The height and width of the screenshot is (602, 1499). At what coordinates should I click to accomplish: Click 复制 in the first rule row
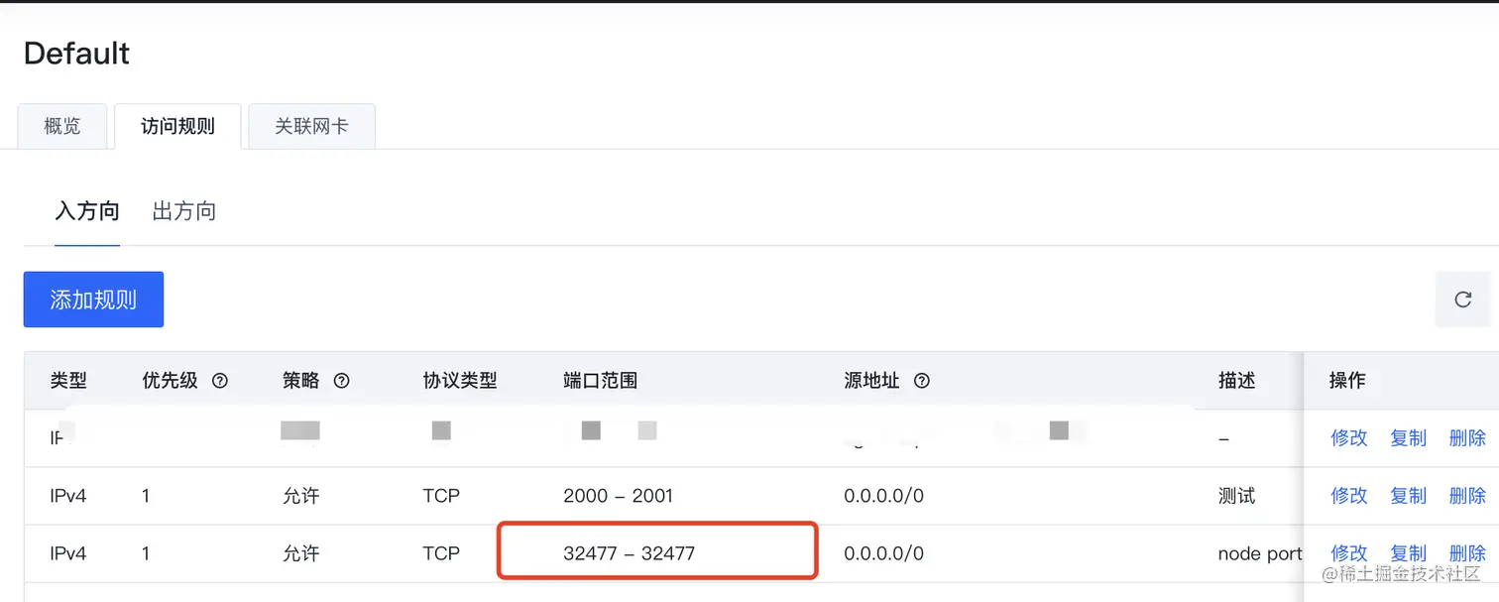1408,437
